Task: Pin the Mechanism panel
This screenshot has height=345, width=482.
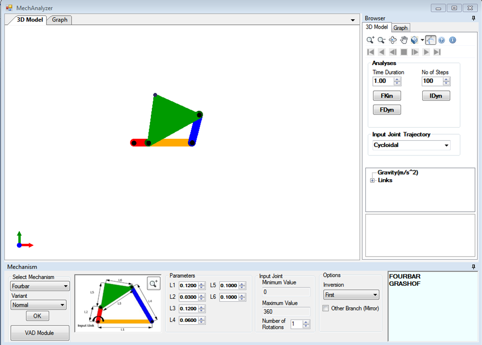Action: click(474, 267)
